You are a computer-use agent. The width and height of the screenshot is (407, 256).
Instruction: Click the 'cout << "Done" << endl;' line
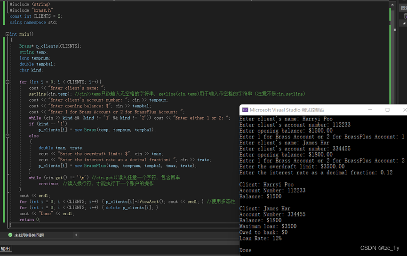point(47,214)
